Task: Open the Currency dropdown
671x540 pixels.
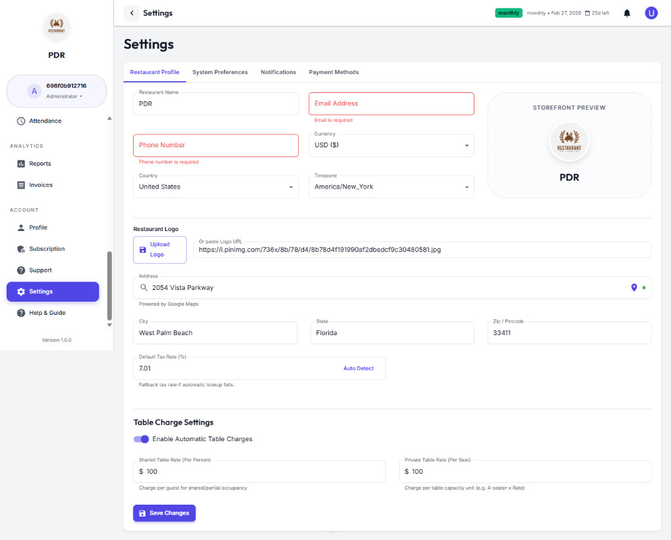Action: [x=467, y=145]
